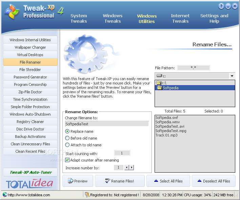Open the Wallpaper Changer utility
Viewport: 240px width, 200px height.
[x=30, y=47]
